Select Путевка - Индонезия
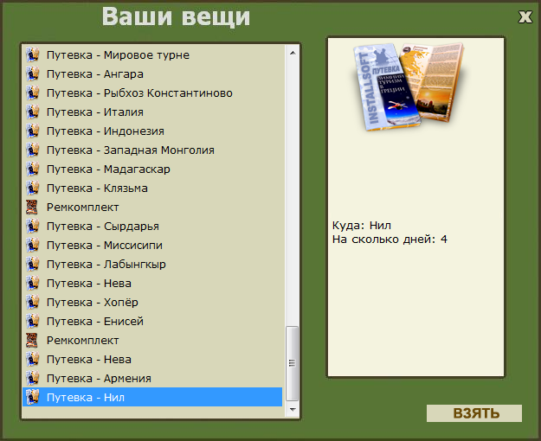This screenshot has width=541, height=441. 152,131
